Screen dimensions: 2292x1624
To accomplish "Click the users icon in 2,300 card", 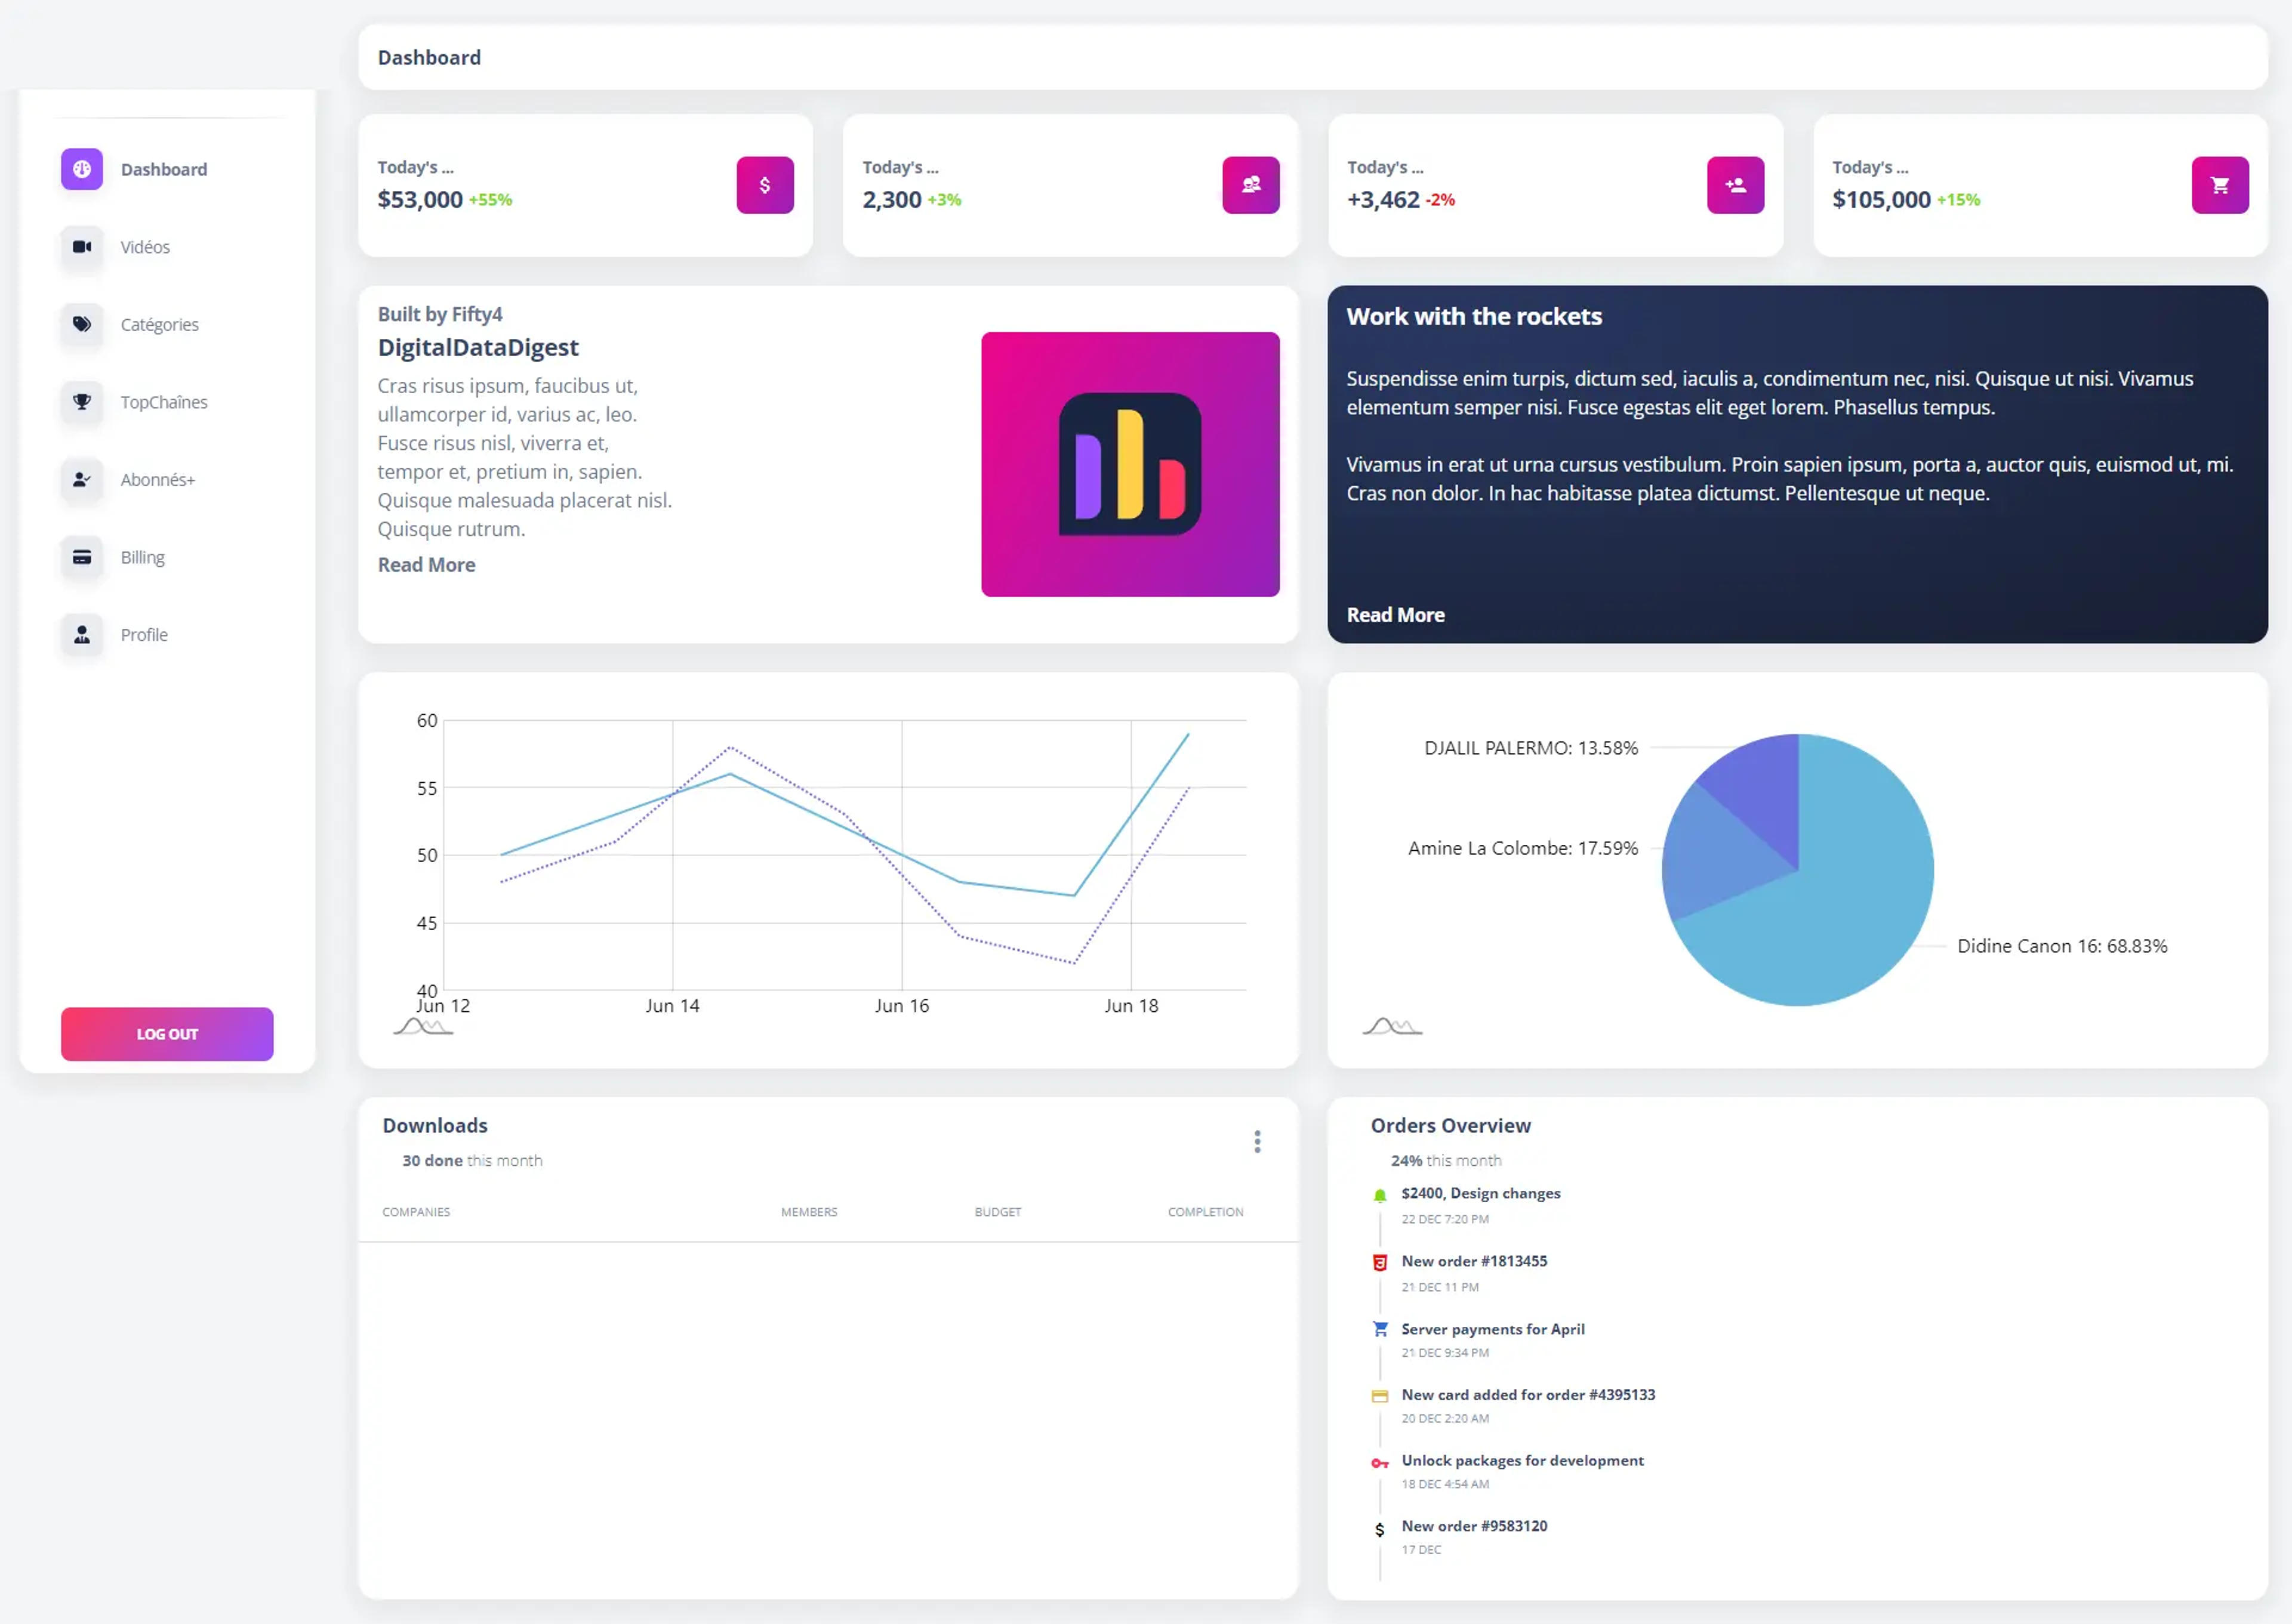I will (x=1250, y=185).
